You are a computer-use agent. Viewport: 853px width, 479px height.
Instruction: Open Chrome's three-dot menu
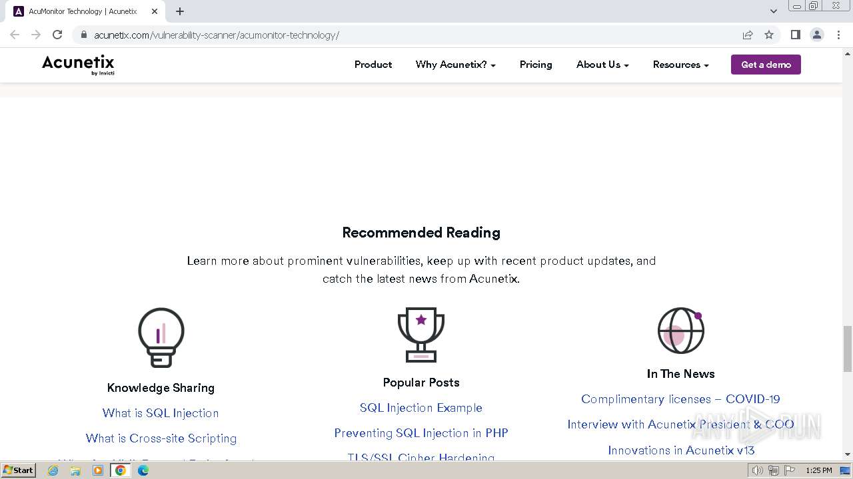tap(838, 35)
